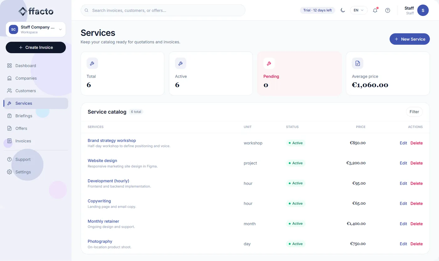Click the workshop unit cell
439x261 pixels.
click(x=253, y=143)
